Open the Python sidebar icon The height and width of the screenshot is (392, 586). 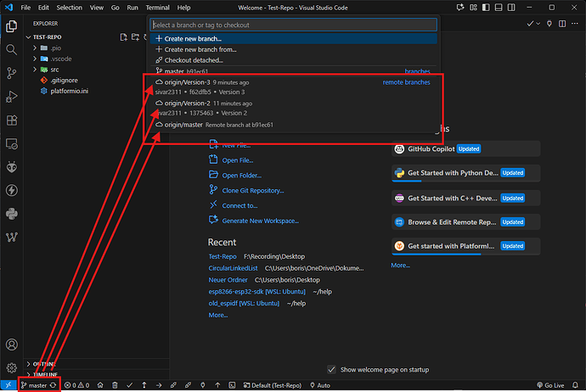coord(12,213)
